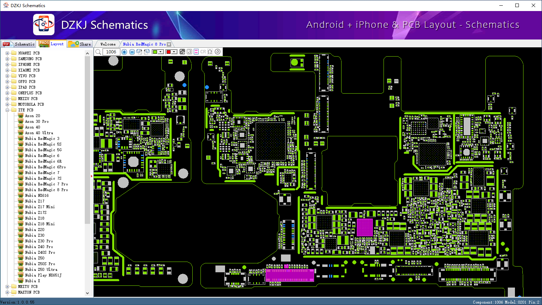Click the Nubia Z17 board icon

click(x=21, y=201)
